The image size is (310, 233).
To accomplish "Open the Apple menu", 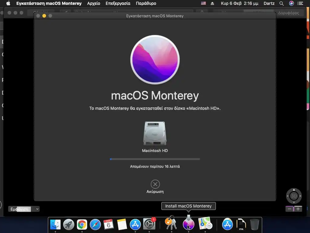I will click(x=8, y=3).
